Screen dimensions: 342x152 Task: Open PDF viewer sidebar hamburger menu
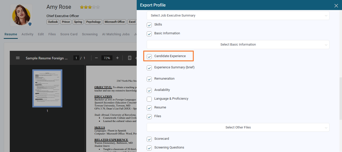point(18,58)
